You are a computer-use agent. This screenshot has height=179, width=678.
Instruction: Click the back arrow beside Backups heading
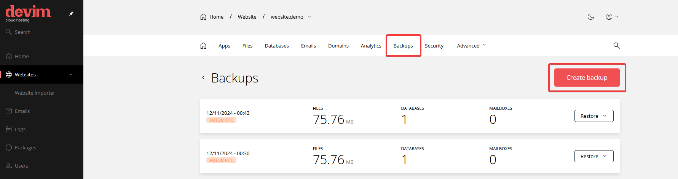click(x=203, y=78)
